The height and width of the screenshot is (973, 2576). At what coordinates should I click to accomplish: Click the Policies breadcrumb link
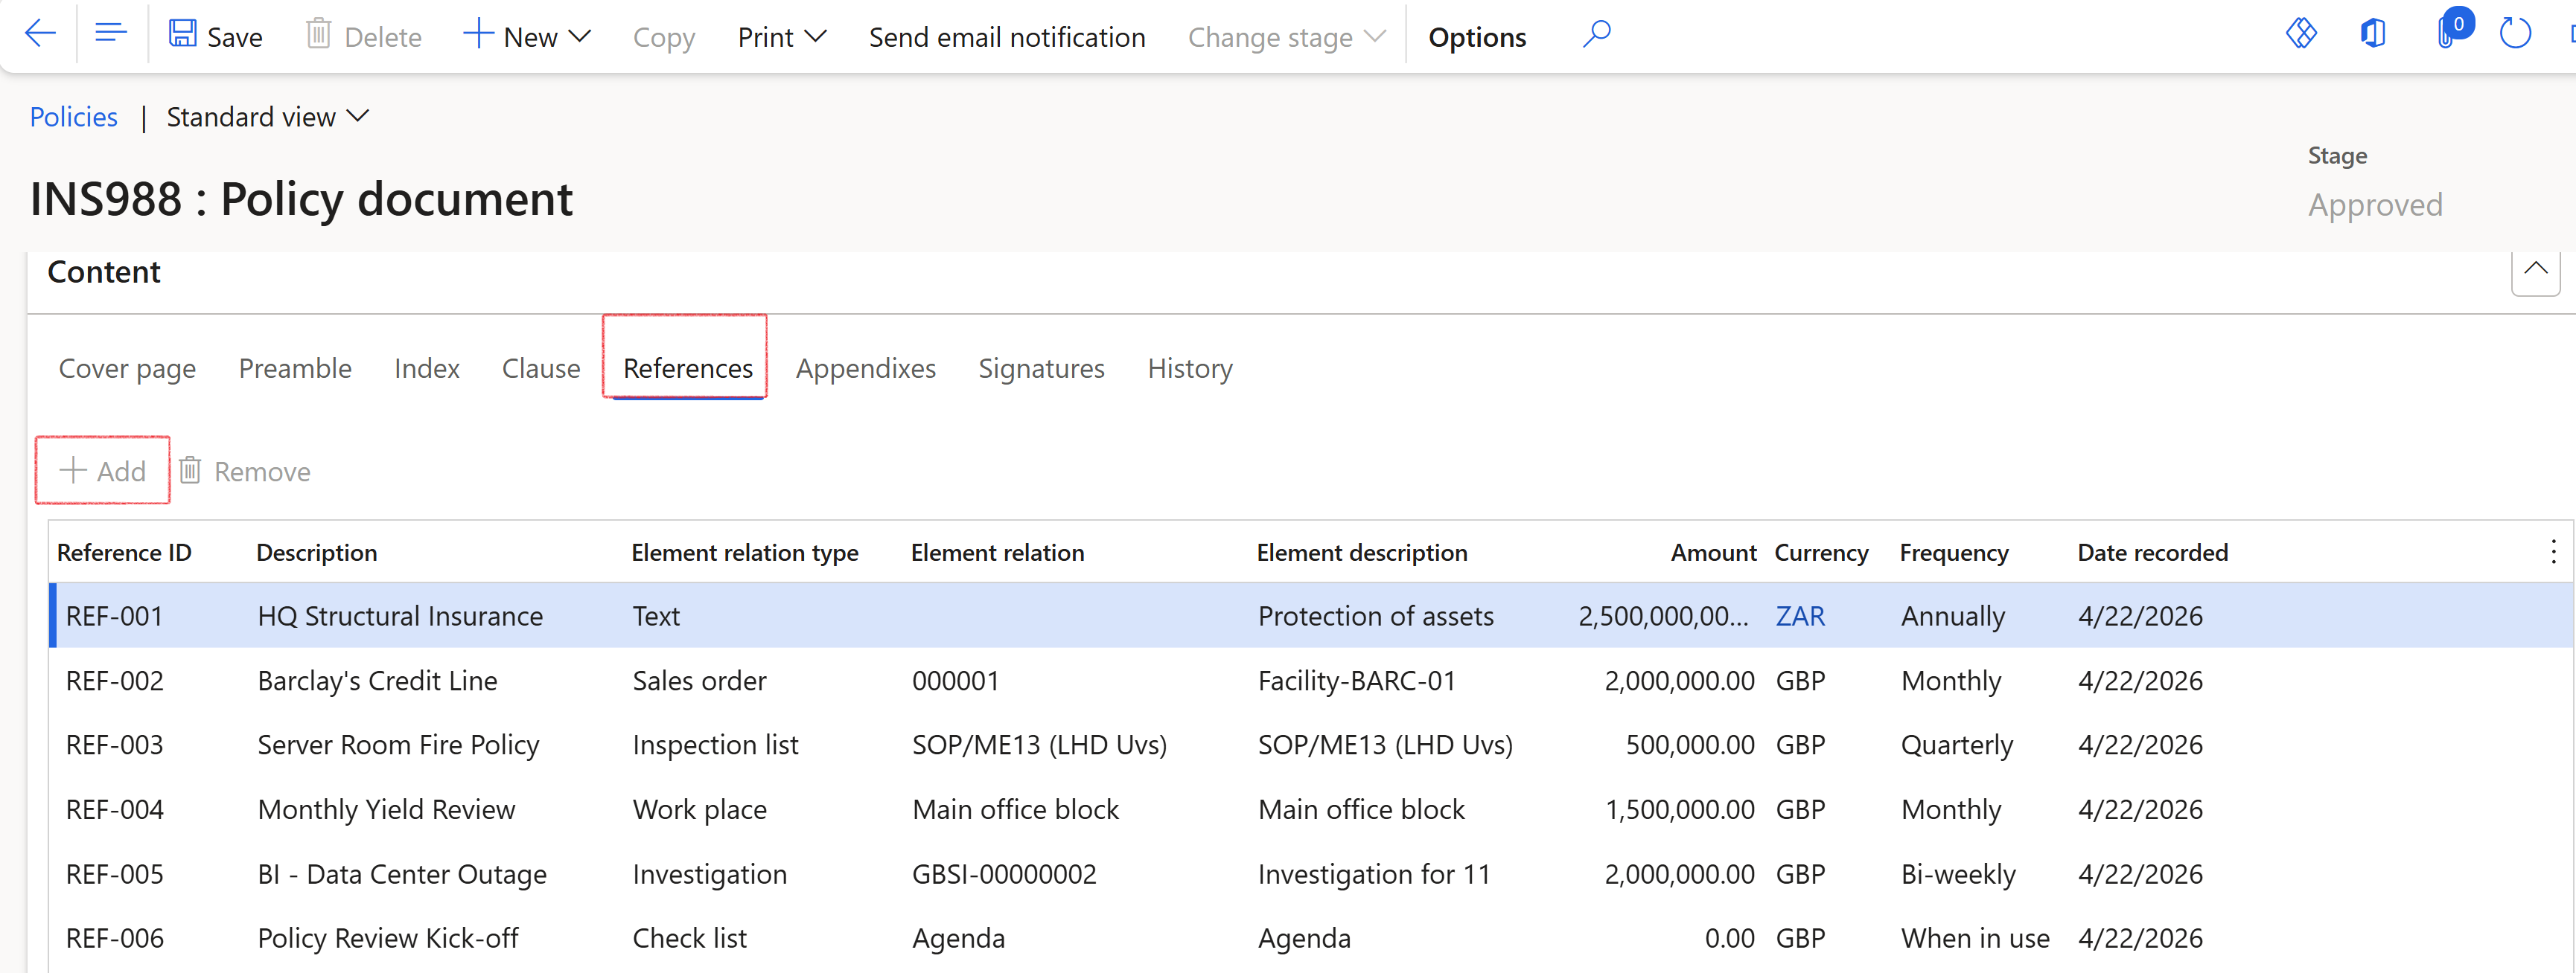[x=73, y=117]
